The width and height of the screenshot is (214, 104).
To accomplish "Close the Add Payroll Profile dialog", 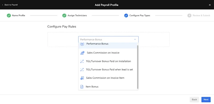I will pos(210,5).
